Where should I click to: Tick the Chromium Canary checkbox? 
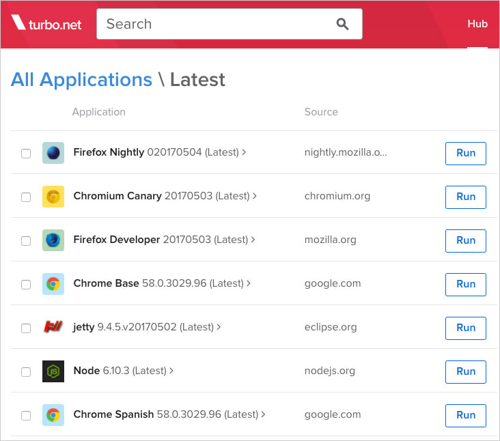click(26, 197)
